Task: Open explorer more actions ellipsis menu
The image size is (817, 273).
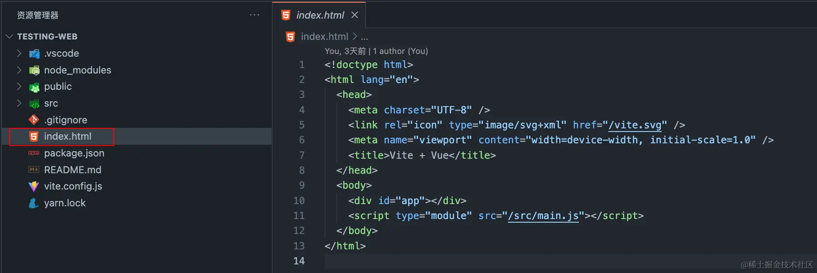Action: [254, 15]
